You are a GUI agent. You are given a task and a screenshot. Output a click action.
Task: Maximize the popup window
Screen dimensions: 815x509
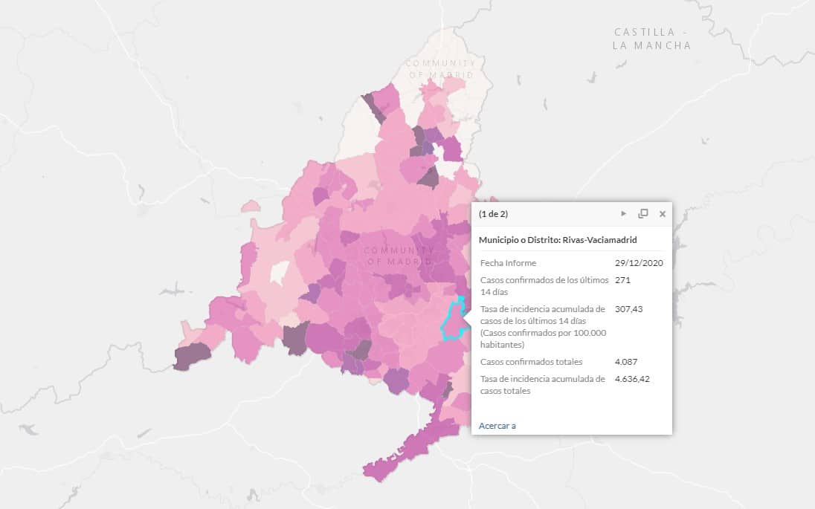(x=643, y=213)
